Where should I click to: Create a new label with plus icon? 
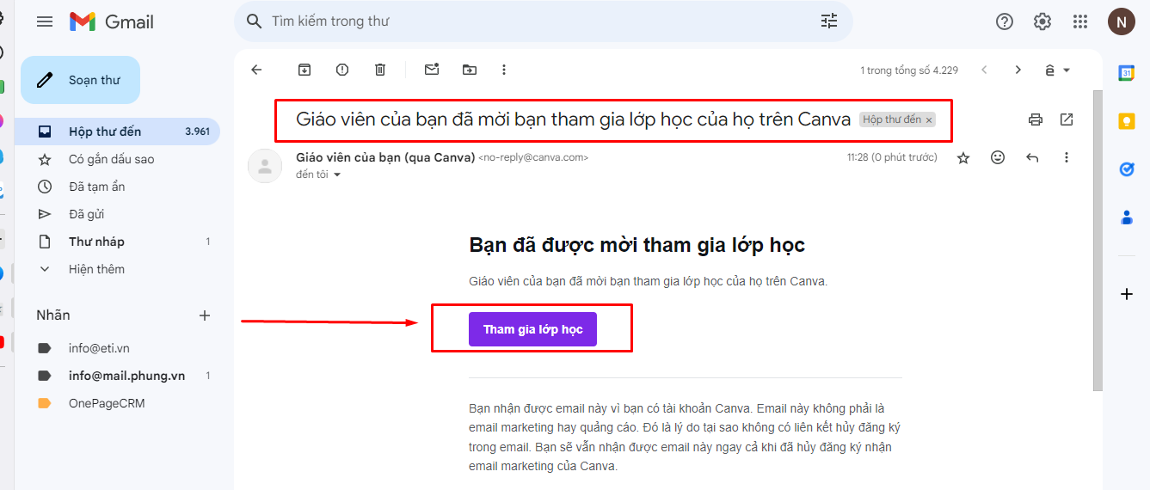point(205,315)
